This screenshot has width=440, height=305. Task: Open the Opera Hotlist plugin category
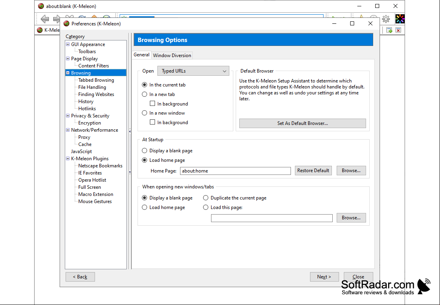click(x=92, y=180)
